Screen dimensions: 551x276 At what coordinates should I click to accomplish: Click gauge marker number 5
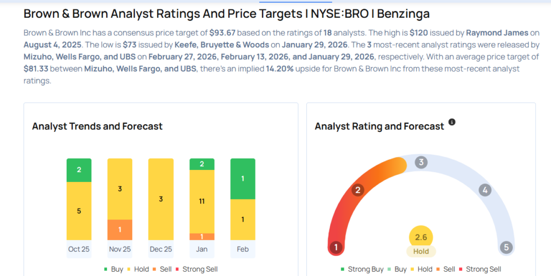click(505, 247)
